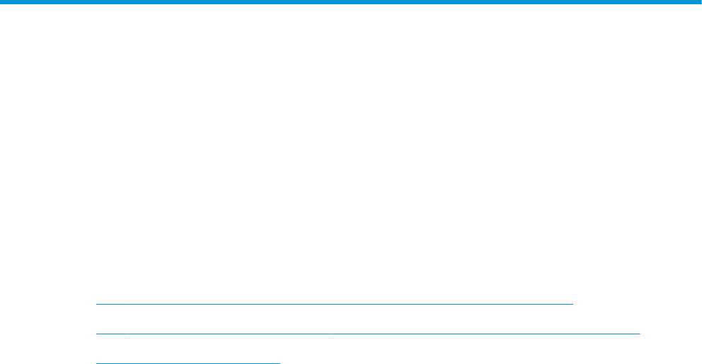Click short leading segment of second underline

(x=112, y=334)
